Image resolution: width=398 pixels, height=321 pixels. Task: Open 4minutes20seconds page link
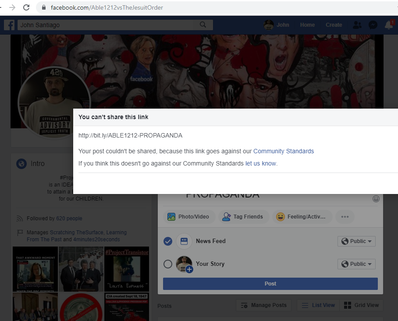(x=96, y=240)
